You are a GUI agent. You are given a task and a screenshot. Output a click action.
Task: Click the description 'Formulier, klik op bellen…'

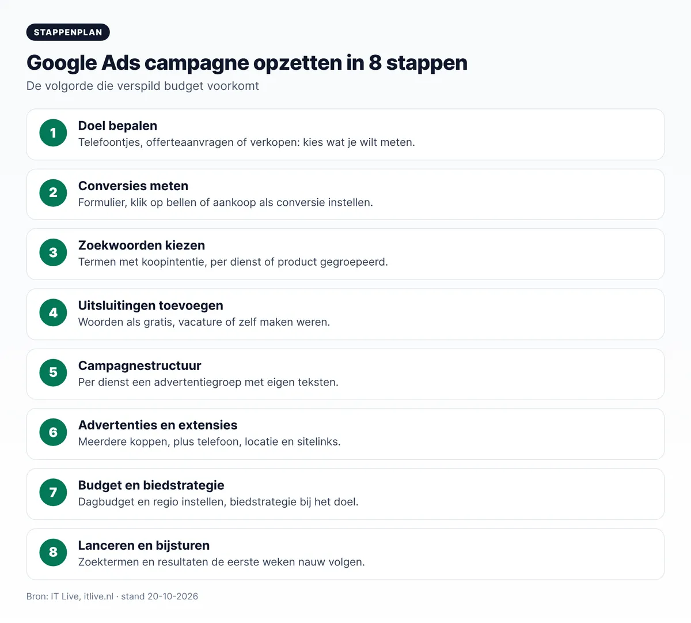pyautogui.click(x=226, y=202)
